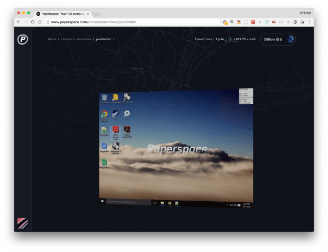Viewport: 328px width, 252px height.
Task: Click the dollar credit coin icon
Action: tap(230, 39)
